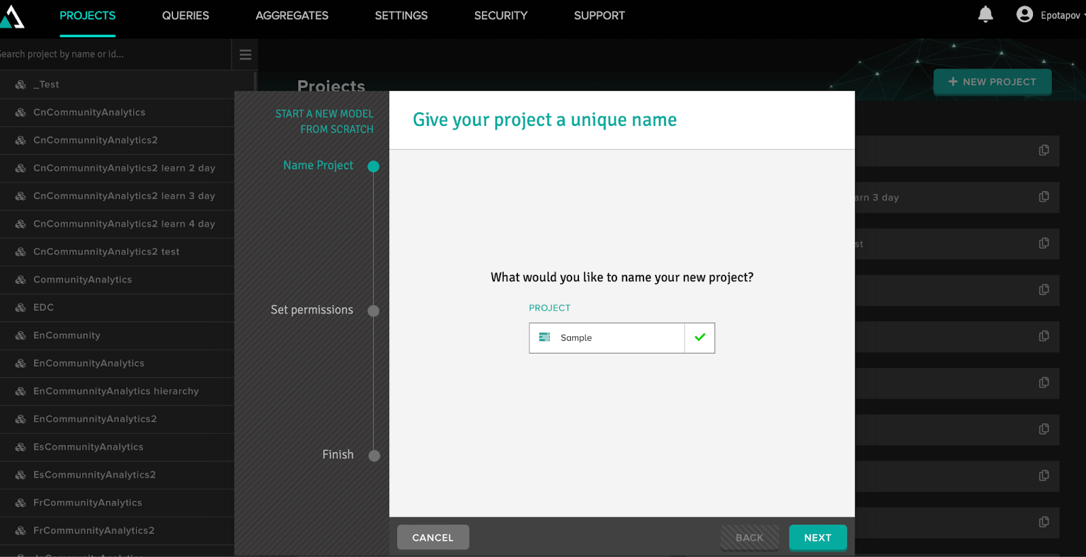Click the cube icon beside EDC
Viewport: 1086px width, 557px height.
[21, 308]
